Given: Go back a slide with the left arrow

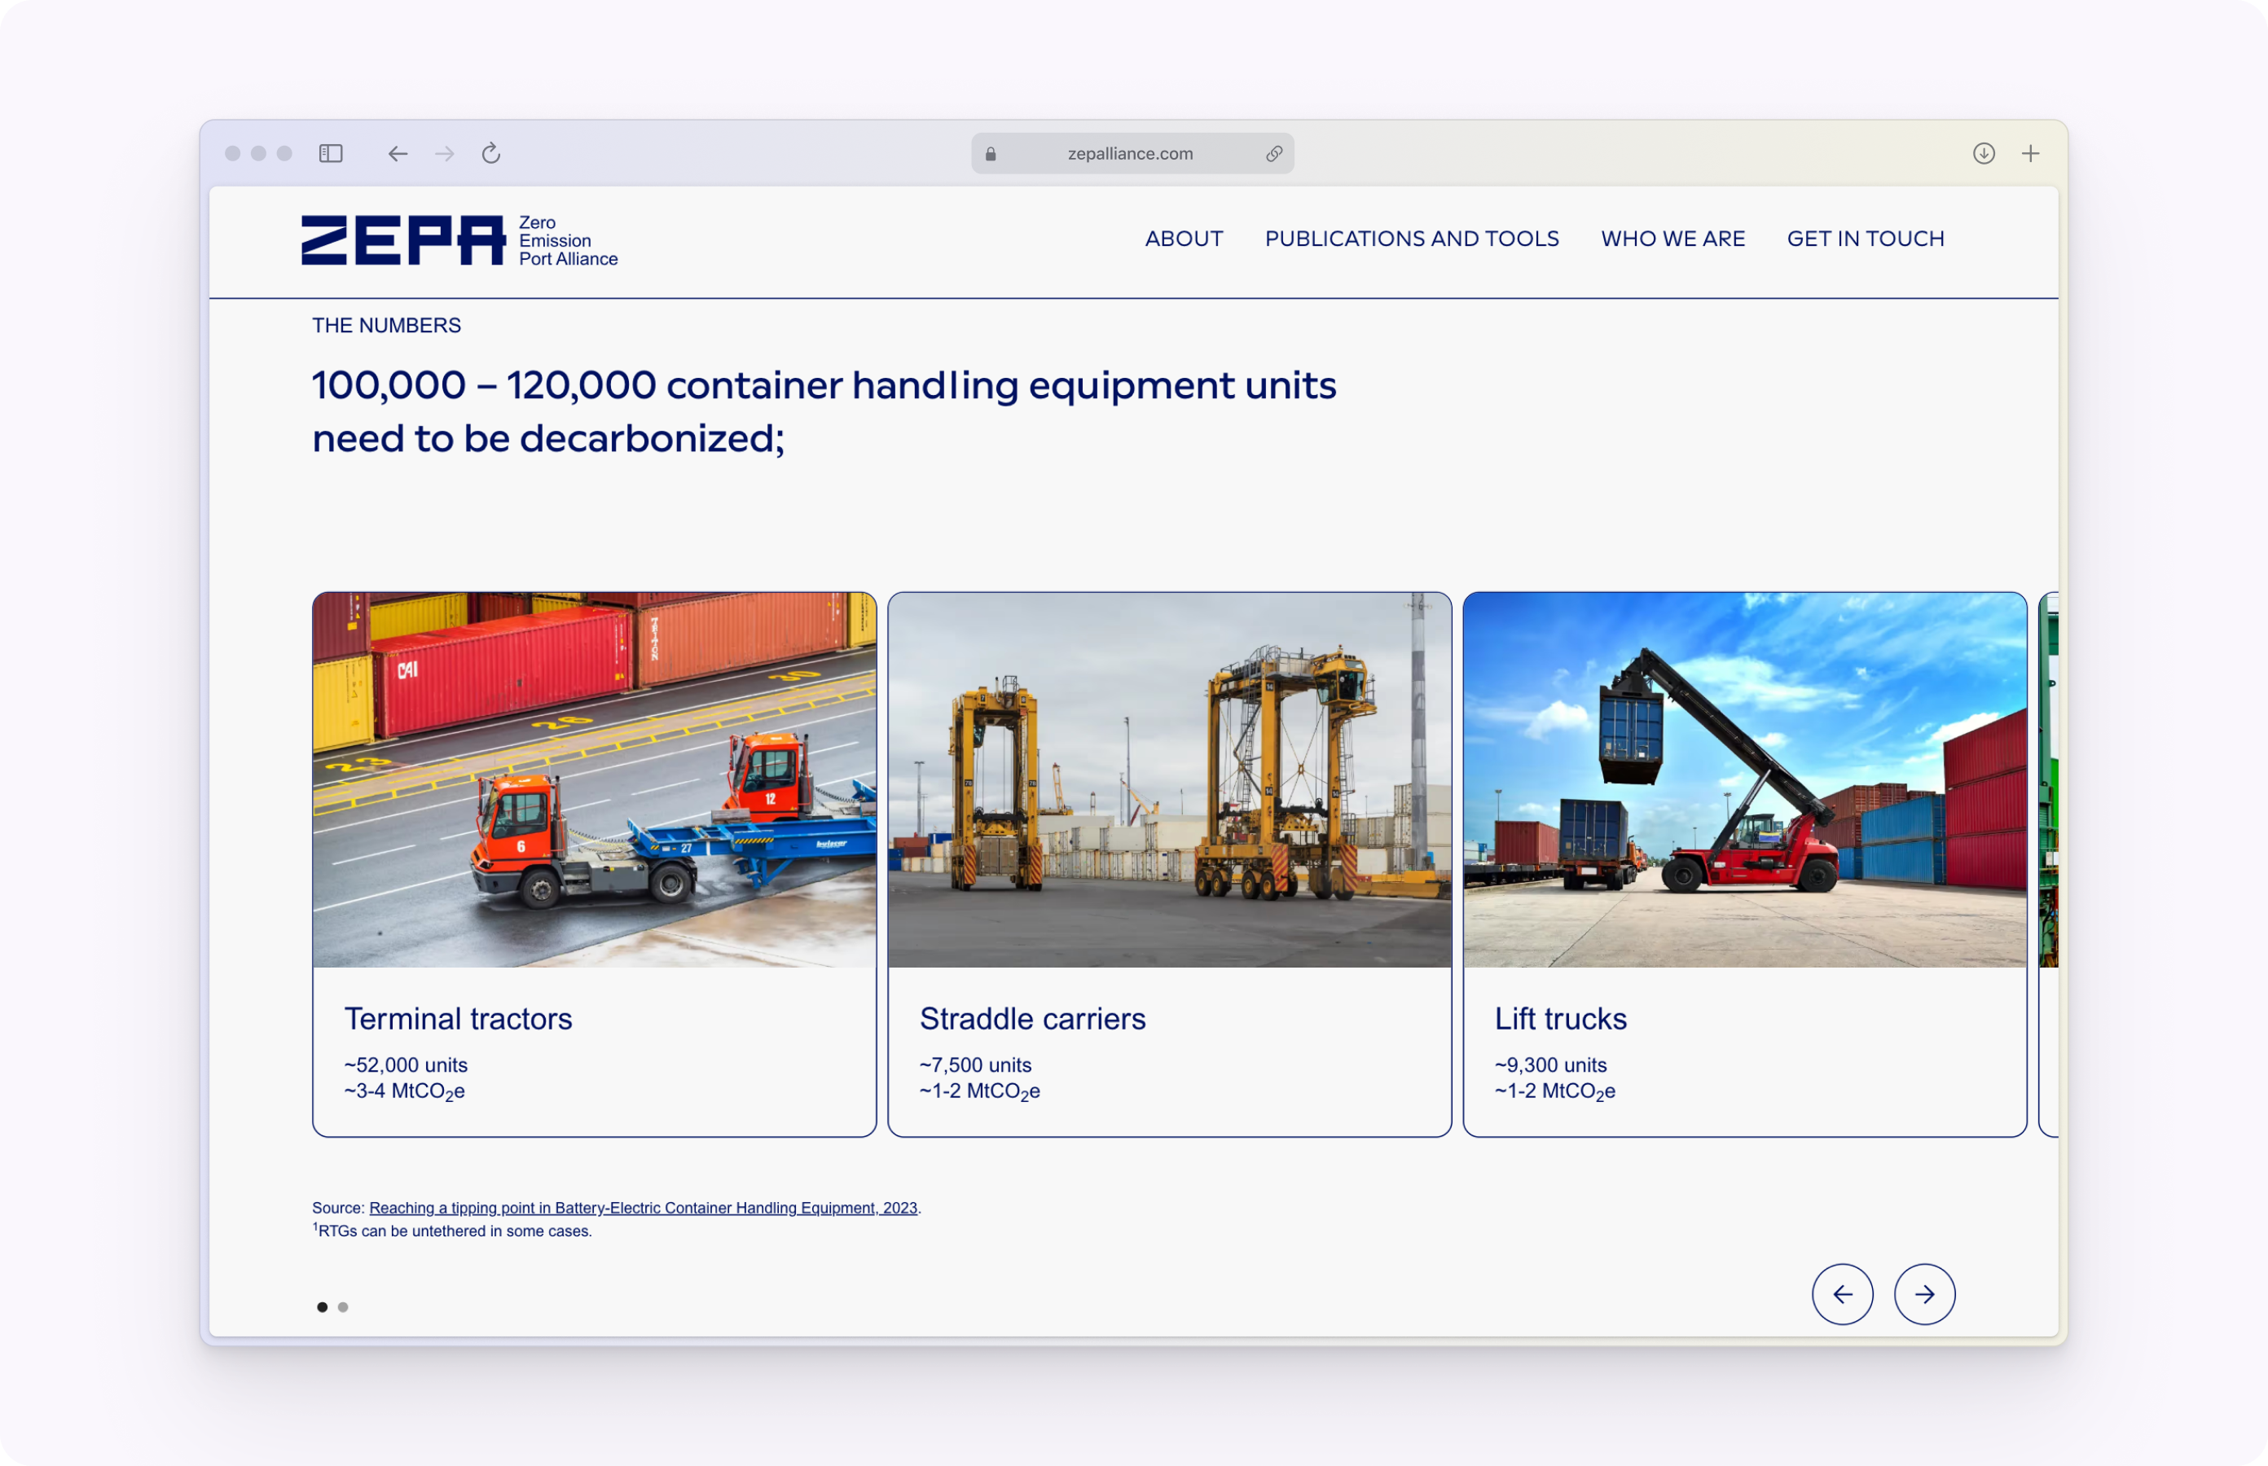Looking at the screenshot, I should [x=1844, y=1295].
